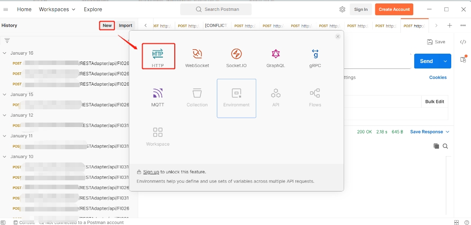471x225 pixels.
Task: Open the code snippet icon
Action: [463, 42]
